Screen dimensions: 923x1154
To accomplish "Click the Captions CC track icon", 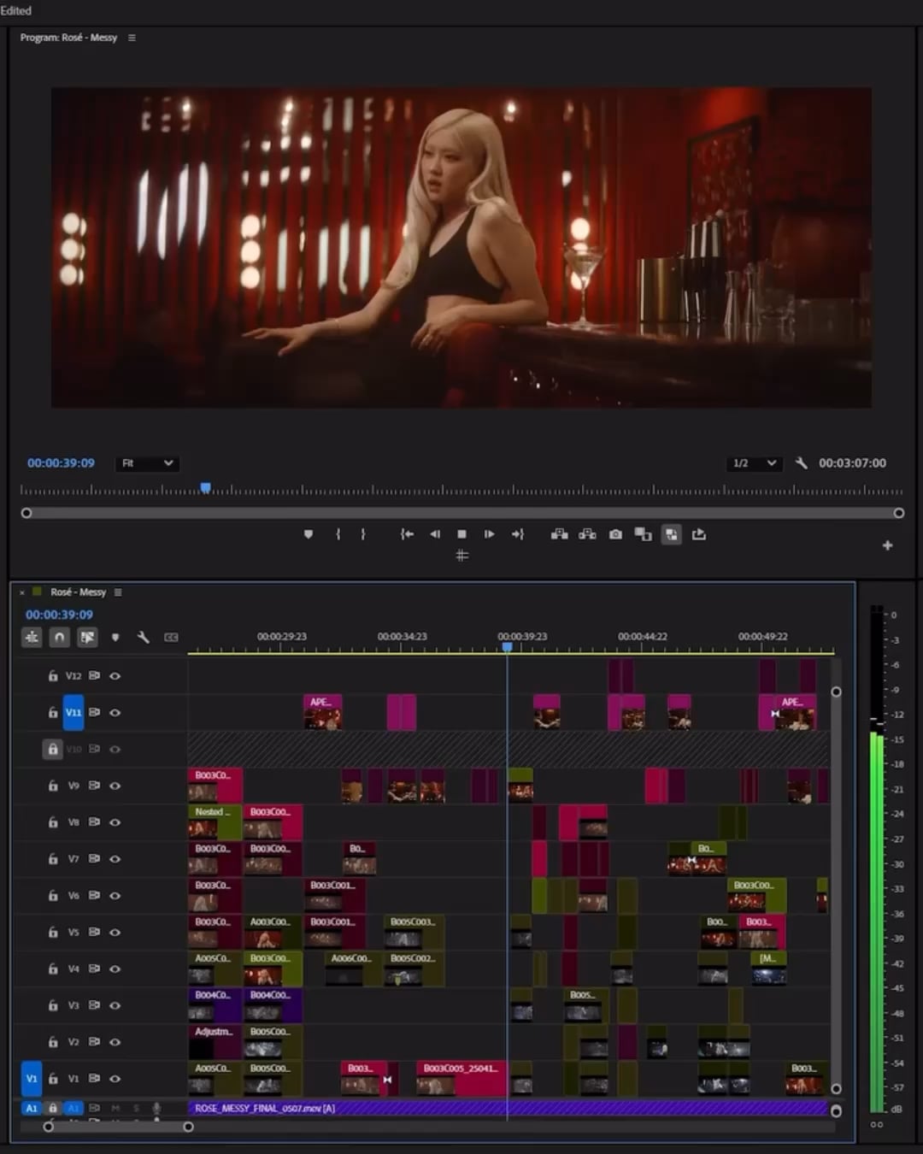I will click(171, 637).
